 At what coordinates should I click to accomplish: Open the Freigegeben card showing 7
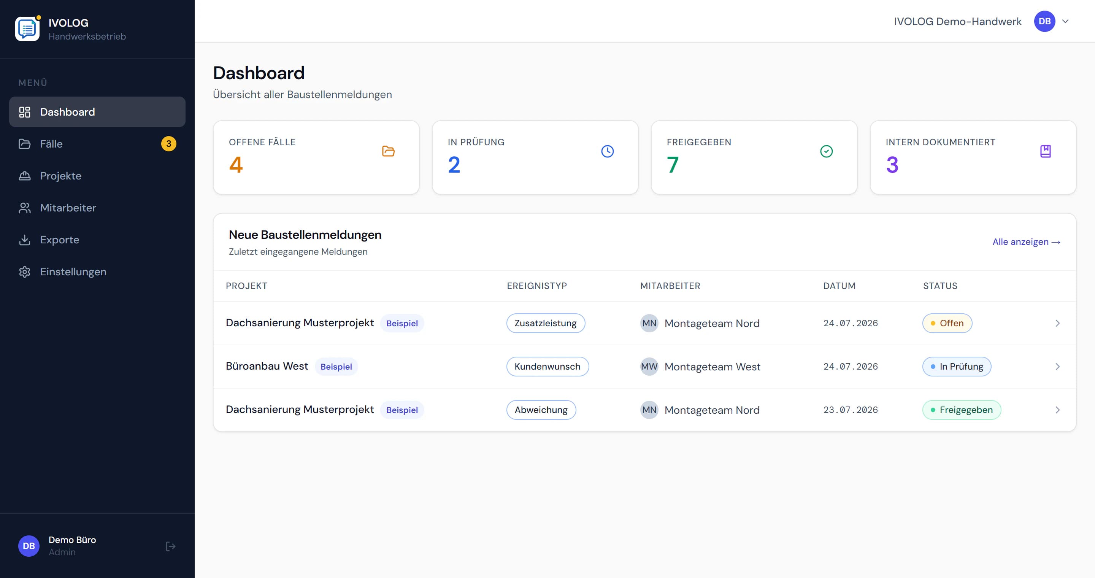754,158
